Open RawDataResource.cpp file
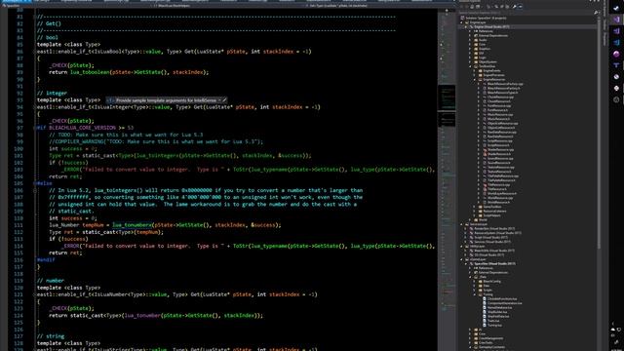The width and height of the screenshot is (624, 351). pyautogui.click(x=502, y=132)
